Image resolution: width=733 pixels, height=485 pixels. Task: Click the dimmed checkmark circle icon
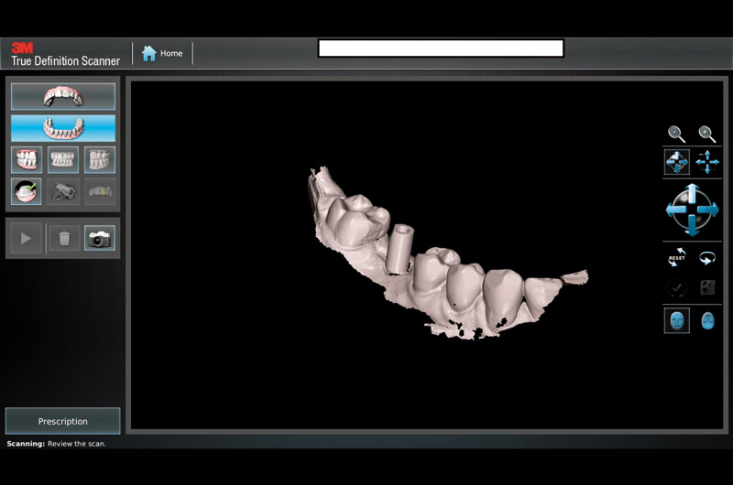pyautogui.click(x=676, y=287)
